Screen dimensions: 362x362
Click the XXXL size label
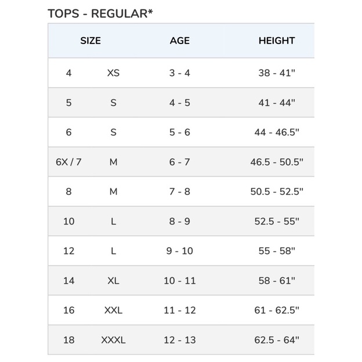113,340
